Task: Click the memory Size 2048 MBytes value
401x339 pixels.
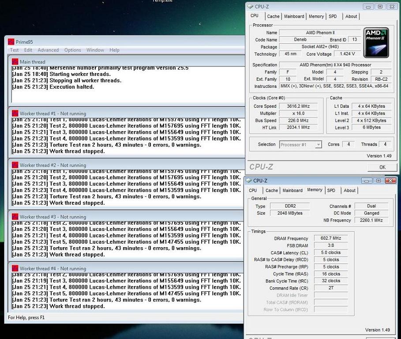Action: [290, 213]
